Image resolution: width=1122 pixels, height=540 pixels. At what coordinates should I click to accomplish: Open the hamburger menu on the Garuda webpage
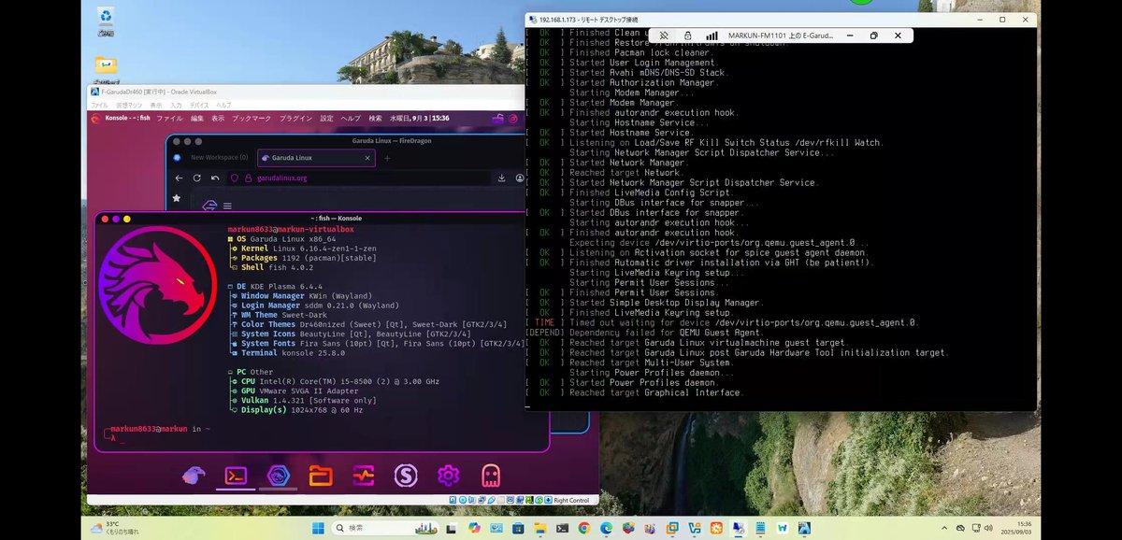point(227,205)
